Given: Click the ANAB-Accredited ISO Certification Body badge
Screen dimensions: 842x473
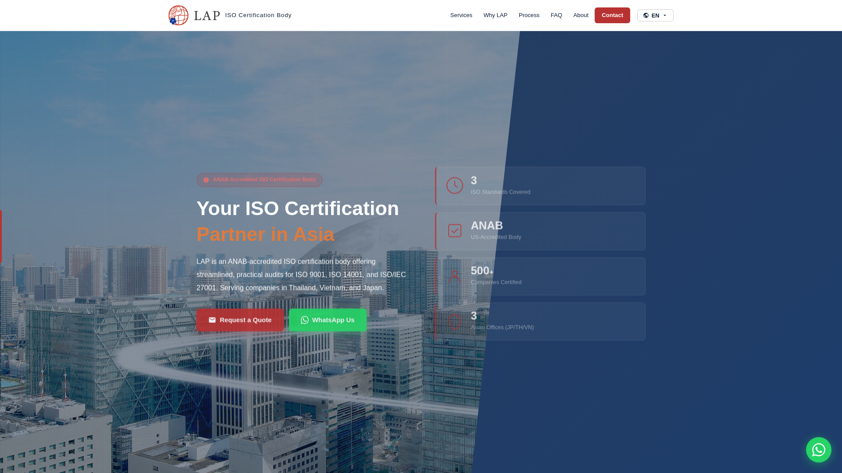Looking at the screenshot, I should [x=259, y=180].
